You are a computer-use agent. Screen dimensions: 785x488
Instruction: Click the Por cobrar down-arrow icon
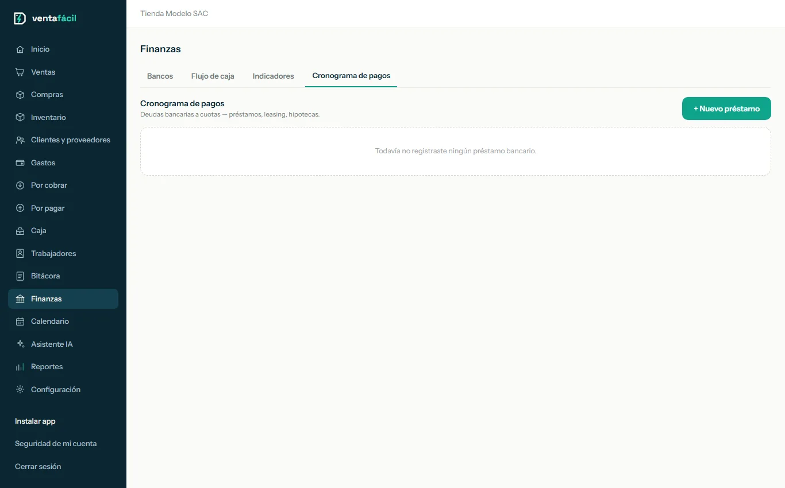pos(20,185)
